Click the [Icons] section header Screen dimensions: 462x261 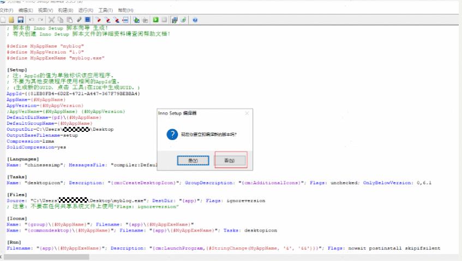(x=17, y=218)
